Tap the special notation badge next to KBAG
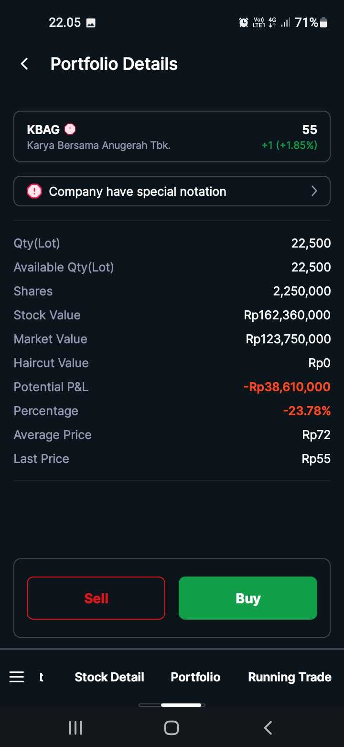Screen dimensions: 344x747 coord(70,129)
